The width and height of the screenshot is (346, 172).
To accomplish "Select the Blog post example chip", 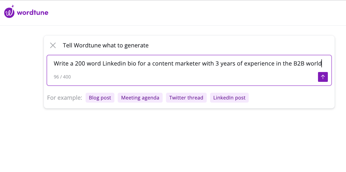I will (x=100, y=98).
